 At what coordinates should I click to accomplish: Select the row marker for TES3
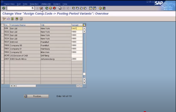[x=3, y=35]
